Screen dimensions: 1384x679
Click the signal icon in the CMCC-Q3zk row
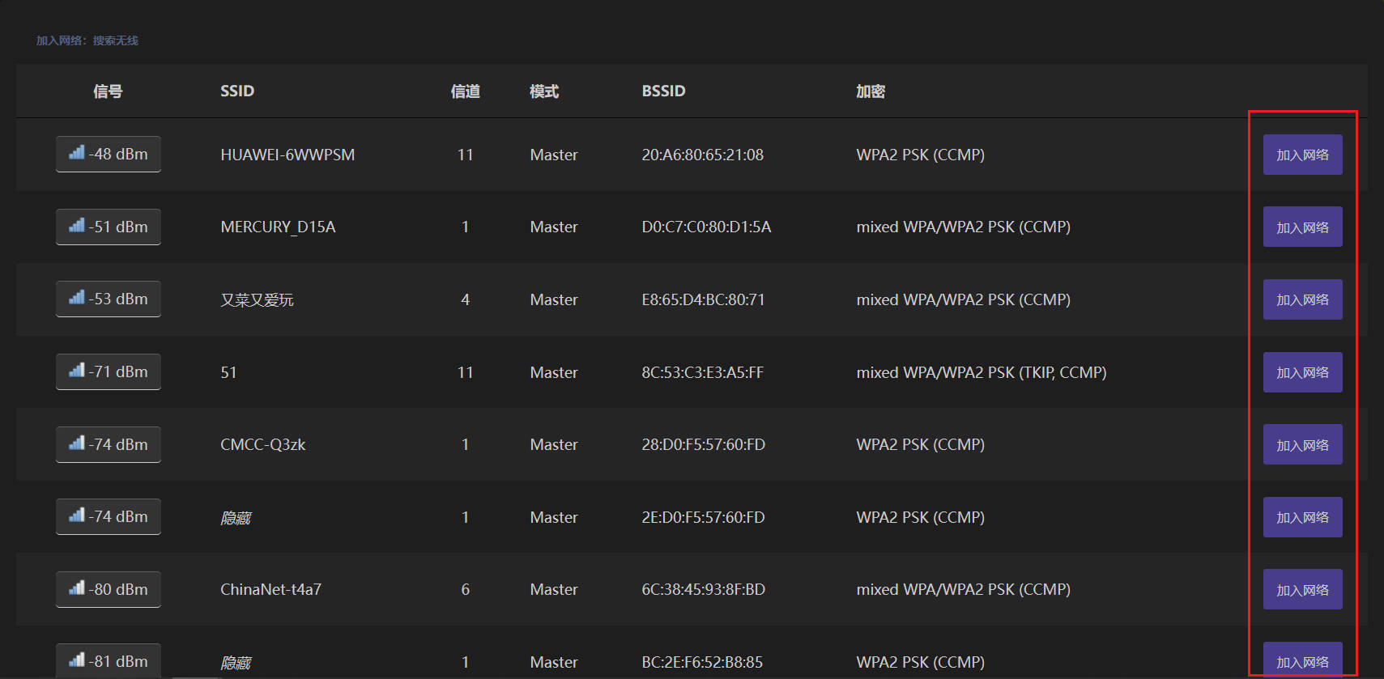pyautogui.click(x=77, y=443)
